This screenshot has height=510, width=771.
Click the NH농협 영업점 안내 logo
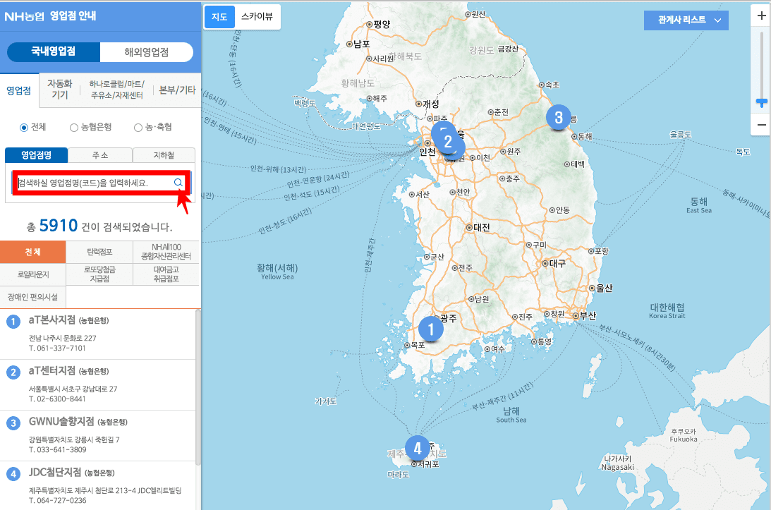50,16
